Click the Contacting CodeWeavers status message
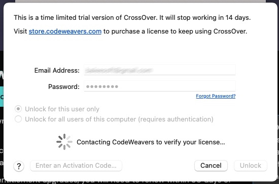Screen dimensions: 279x184 point(151,142)
